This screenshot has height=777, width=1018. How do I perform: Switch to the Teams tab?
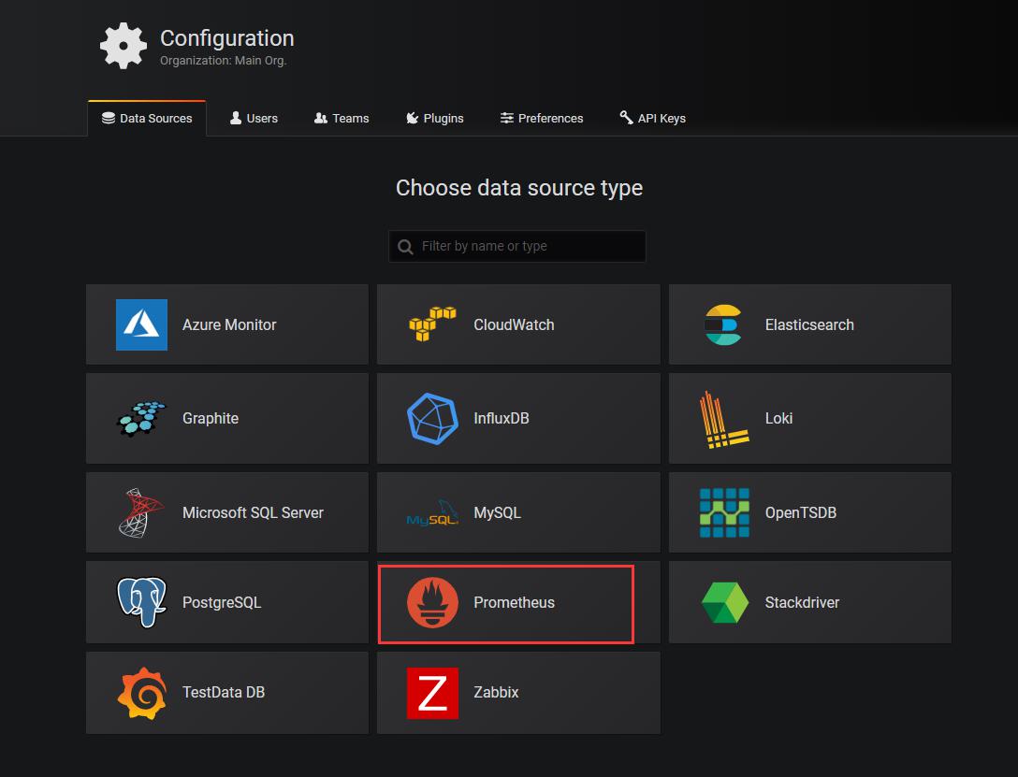click(342, 118)
